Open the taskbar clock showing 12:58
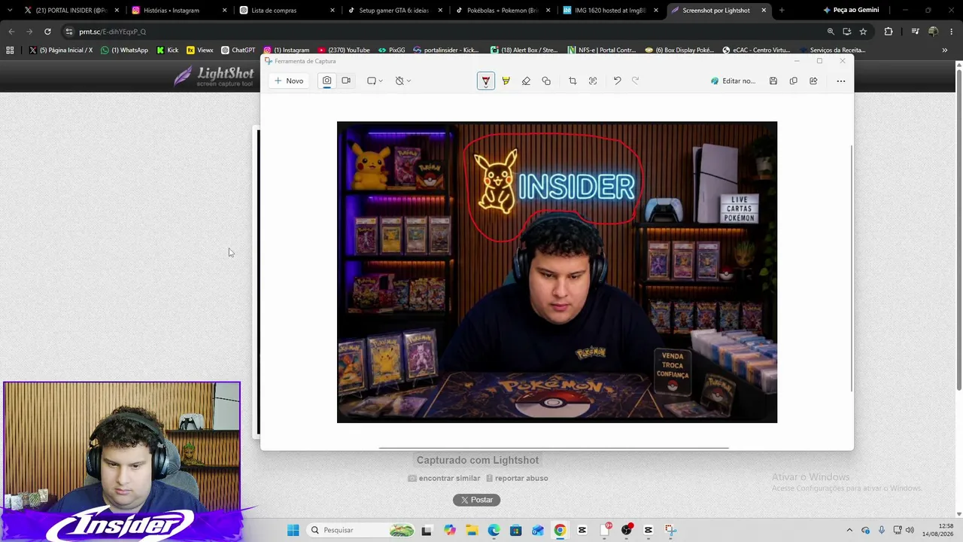 [937, 530]
